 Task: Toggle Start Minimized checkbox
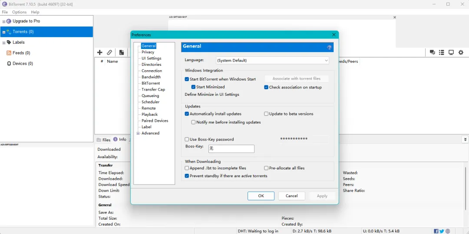click(194, 87)
